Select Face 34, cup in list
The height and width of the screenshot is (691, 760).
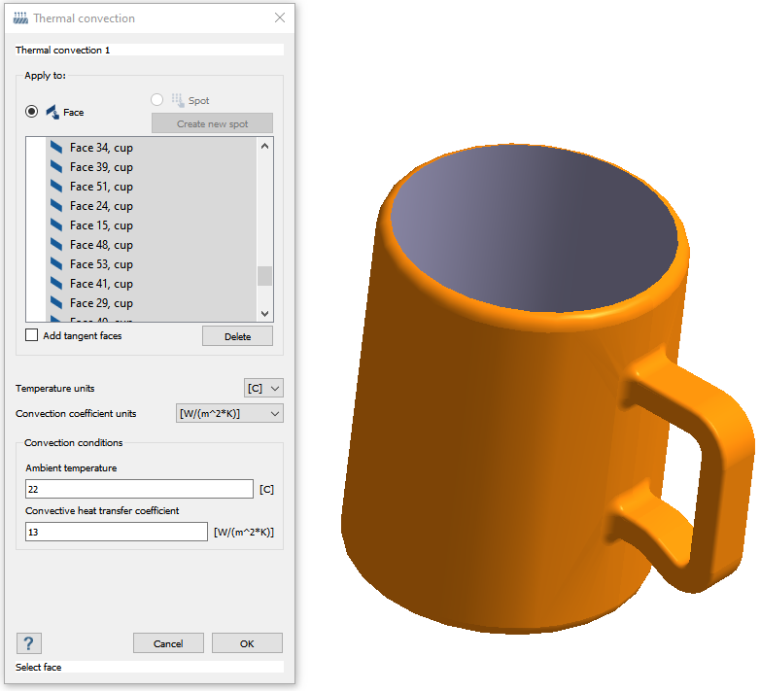(x=152, y=148)
